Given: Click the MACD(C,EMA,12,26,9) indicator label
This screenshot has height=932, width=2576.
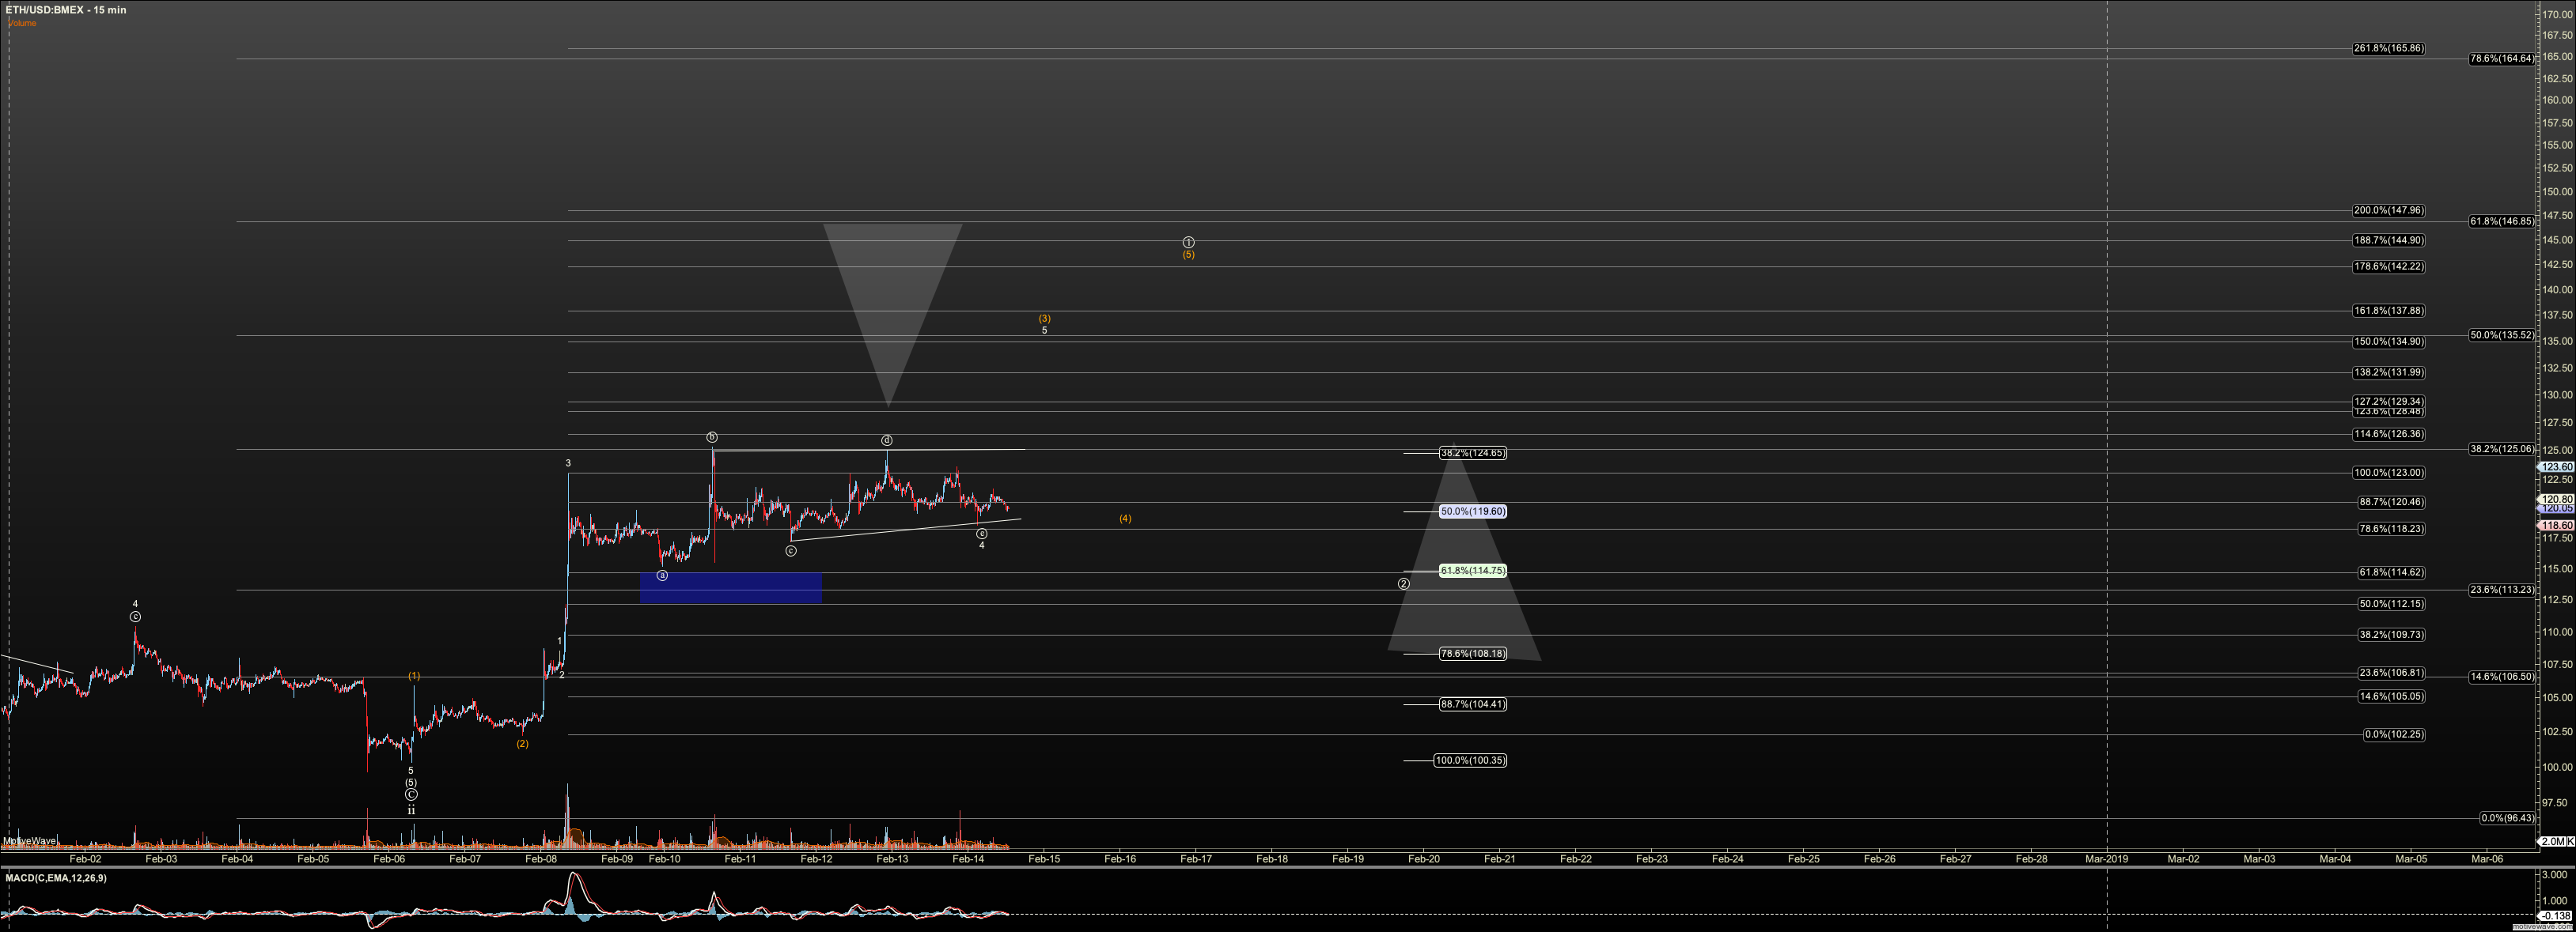Looking at the screenshot, I should (x=56, y=878).
